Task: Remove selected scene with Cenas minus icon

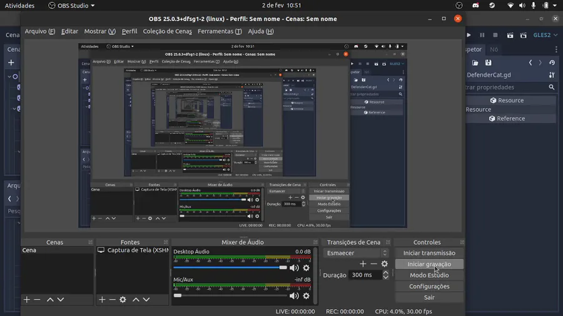Action: 37,300
